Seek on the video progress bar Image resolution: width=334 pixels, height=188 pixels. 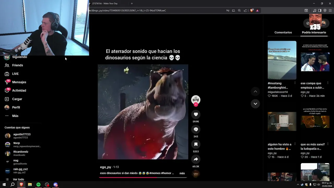coord(143,177)
